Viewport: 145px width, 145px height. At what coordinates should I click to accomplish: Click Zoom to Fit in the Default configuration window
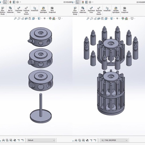(15, 19)
